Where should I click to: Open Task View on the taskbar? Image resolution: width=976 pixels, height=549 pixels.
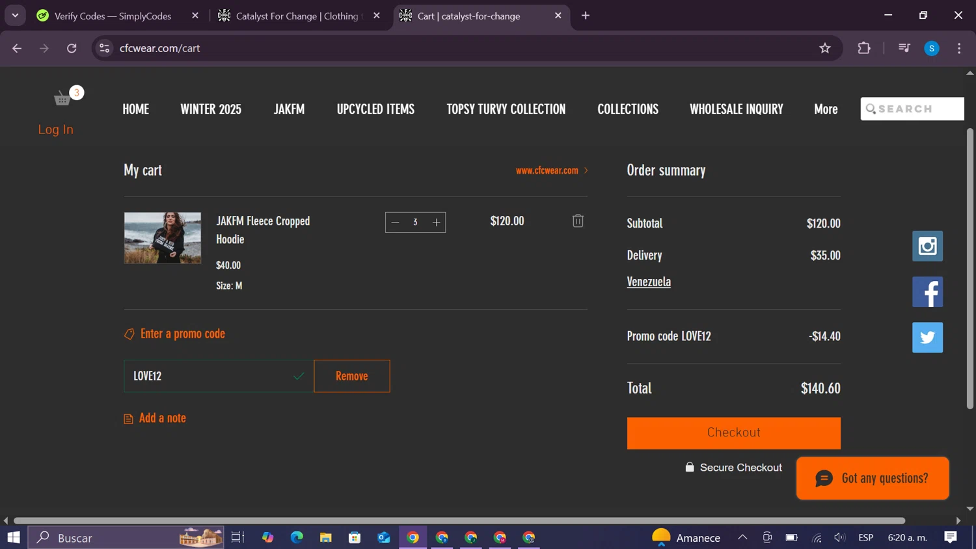tap(237, 537)
